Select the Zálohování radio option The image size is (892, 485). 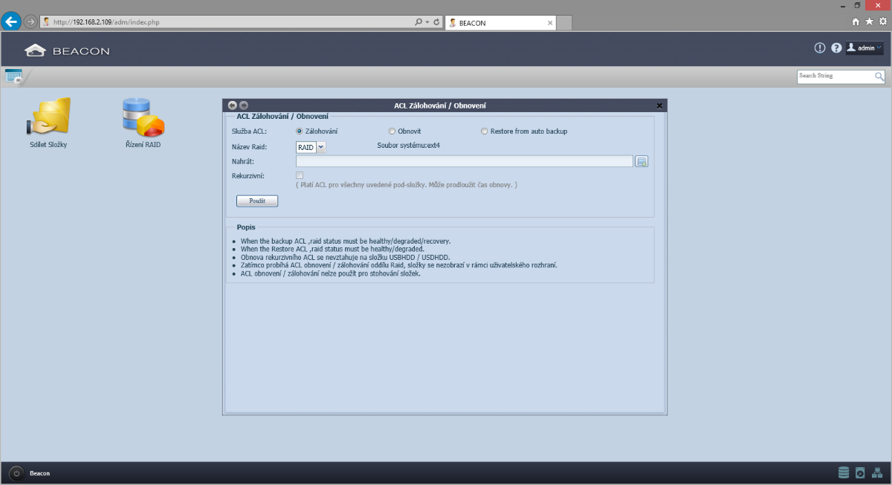click(300, 131)
